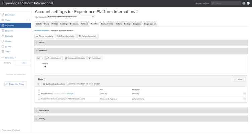Expand the Details section
Viewport: 252px width, 139px height.
(x=41, y=43)
